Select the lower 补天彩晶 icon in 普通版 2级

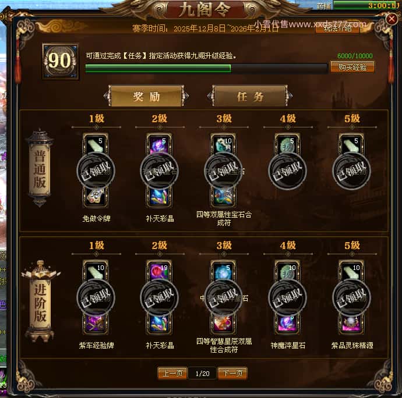click(159, 197)
